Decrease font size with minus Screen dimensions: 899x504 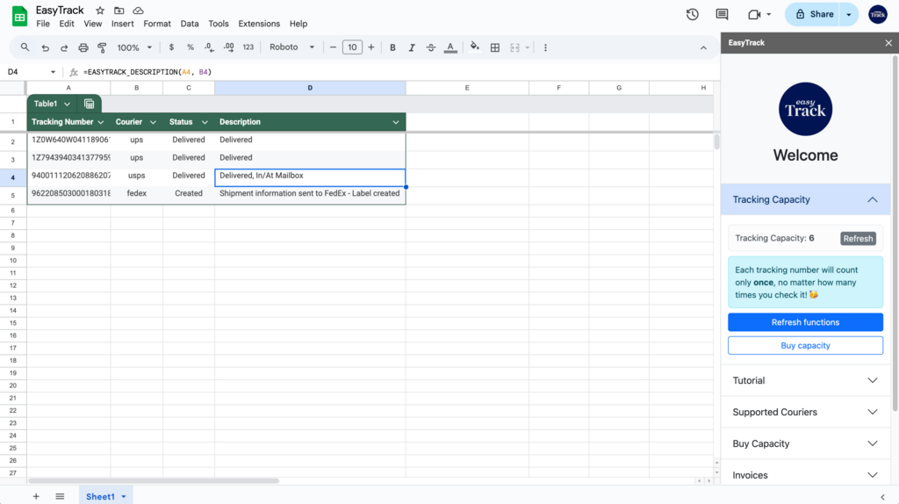333,47
